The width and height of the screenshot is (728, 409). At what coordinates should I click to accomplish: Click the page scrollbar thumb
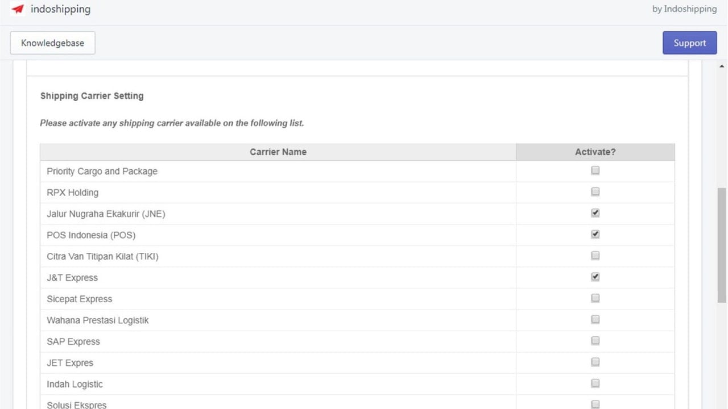pos(722,245)
